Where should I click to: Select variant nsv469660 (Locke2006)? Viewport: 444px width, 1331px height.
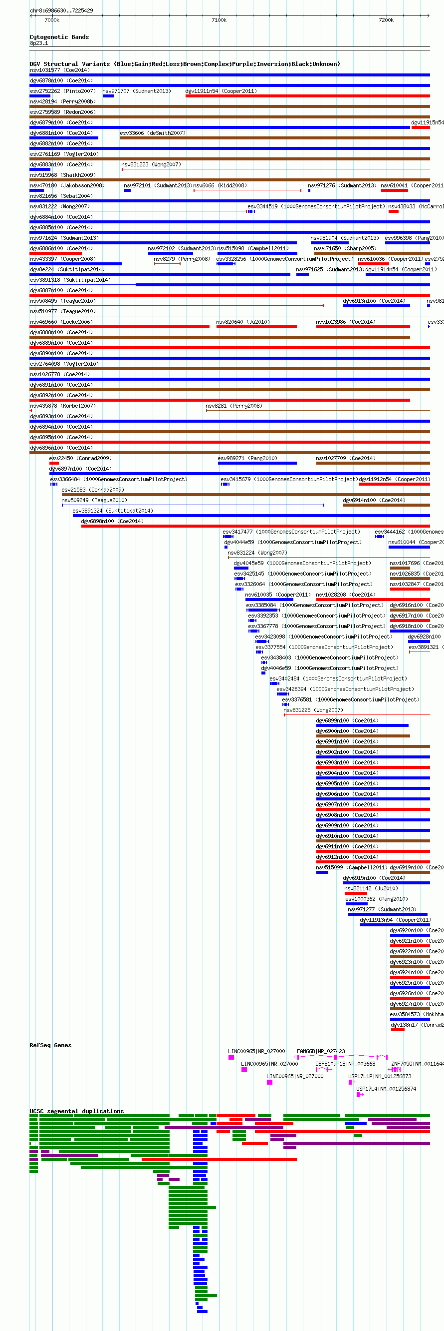61,322
